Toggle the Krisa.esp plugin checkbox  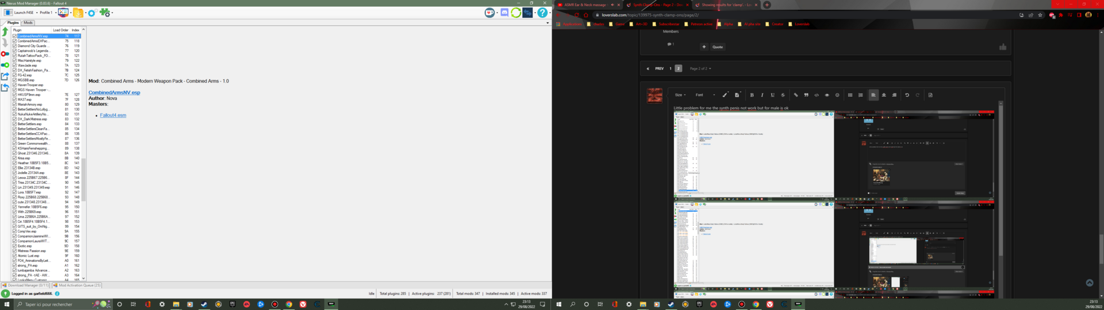click(14, 158)
